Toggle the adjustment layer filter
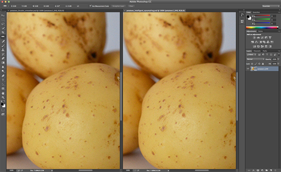281x172 pixels. click(263, 55)
